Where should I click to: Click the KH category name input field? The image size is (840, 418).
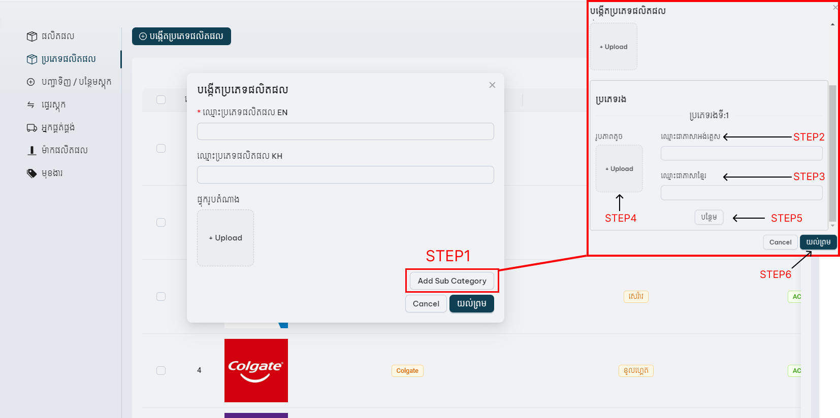click(x=345, y=175)
